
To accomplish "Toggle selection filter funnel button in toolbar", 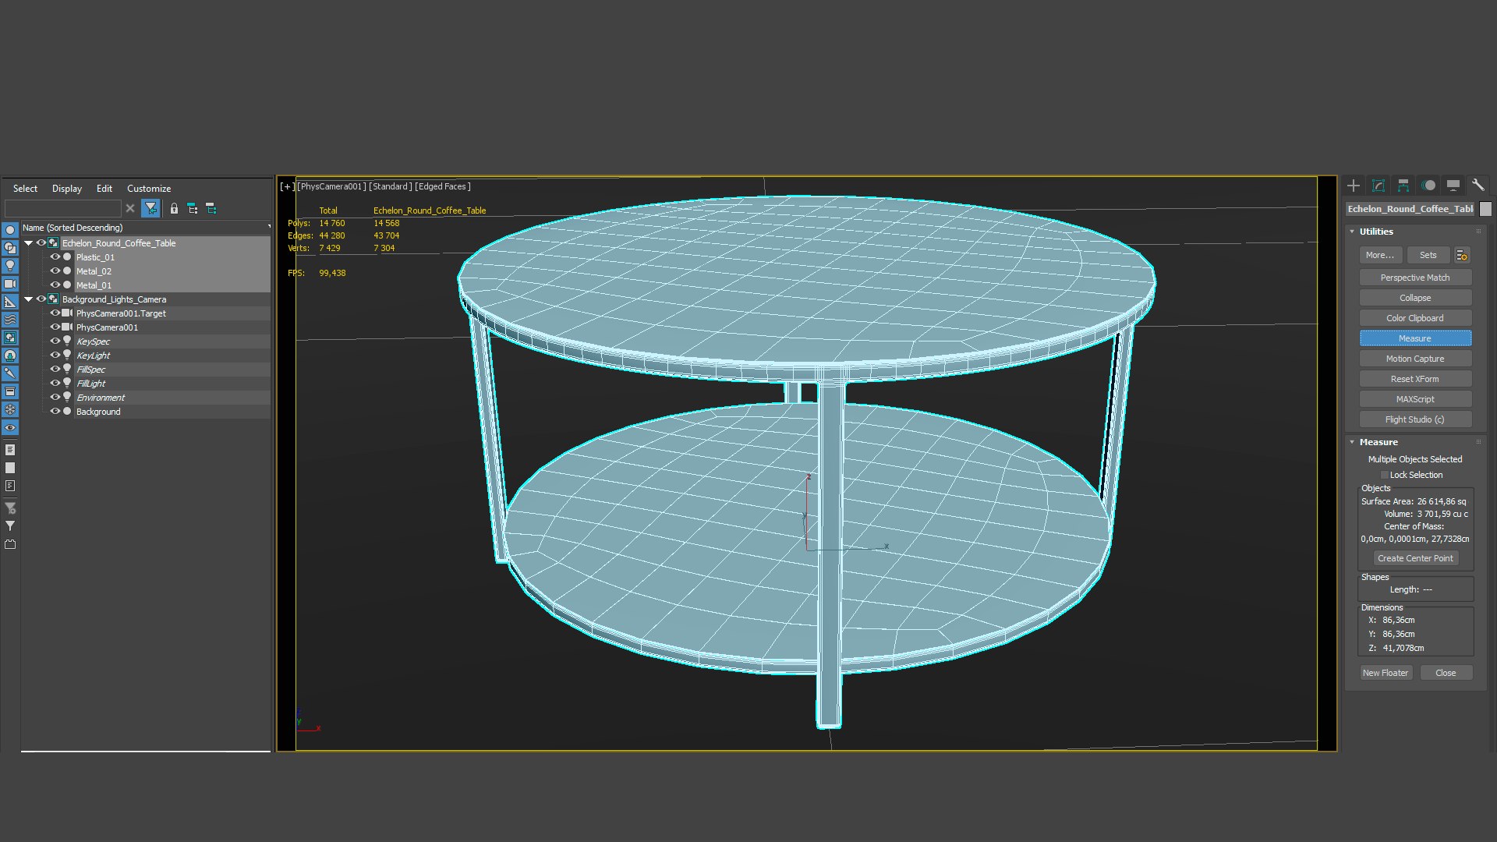I will click(151, 208).
